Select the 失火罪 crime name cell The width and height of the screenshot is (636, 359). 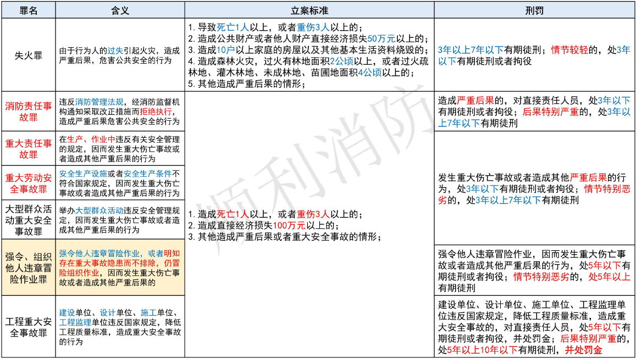click(28, 55)
